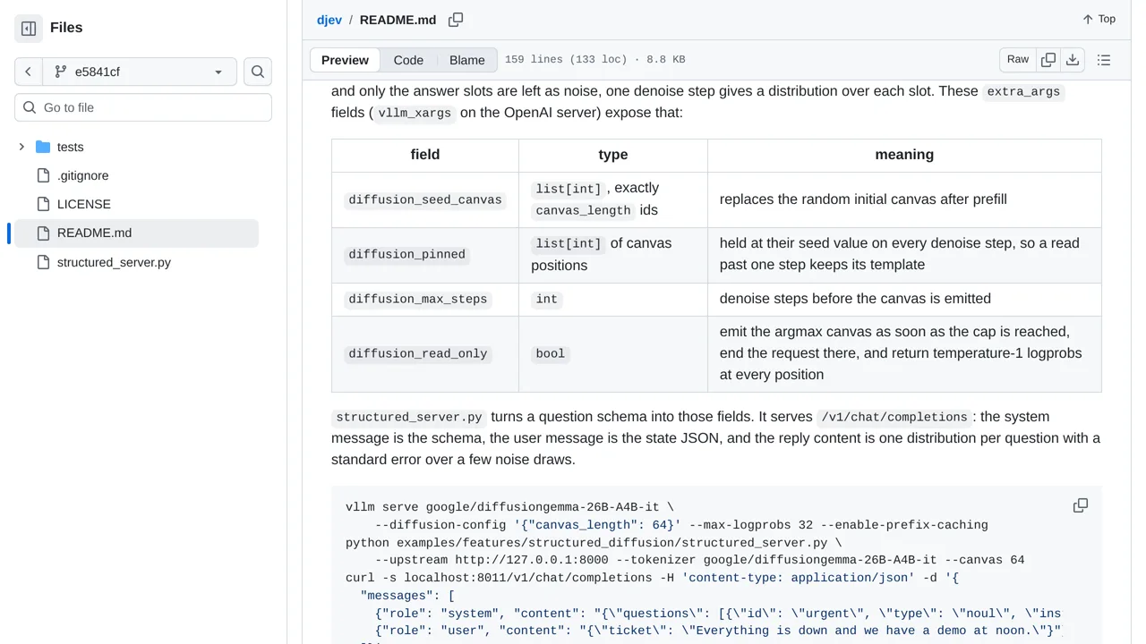The image size is (1146, 644).
Task: Open the Raw file view
Action: (x=1018, y=59)
